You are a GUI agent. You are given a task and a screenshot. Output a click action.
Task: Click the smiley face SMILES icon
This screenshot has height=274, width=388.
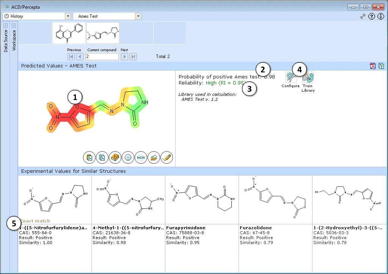point(128,158)
